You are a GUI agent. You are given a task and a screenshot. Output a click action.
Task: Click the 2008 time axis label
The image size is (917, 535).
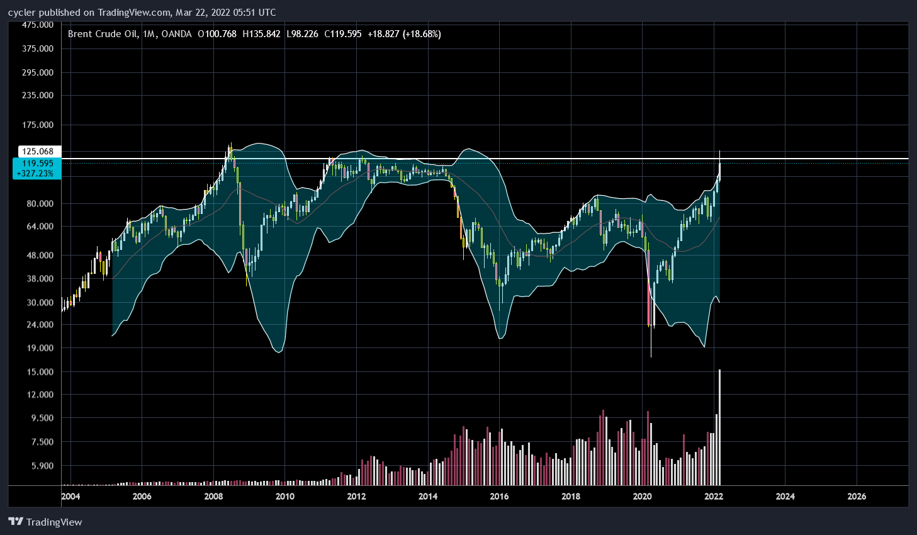point(213,496)
